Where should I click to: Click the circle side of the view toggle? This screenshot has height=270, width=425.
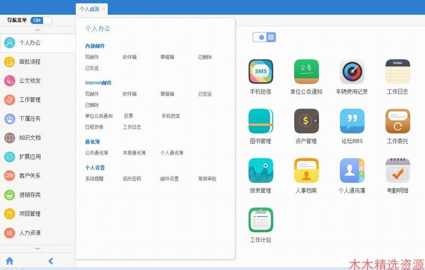[261, 37]
